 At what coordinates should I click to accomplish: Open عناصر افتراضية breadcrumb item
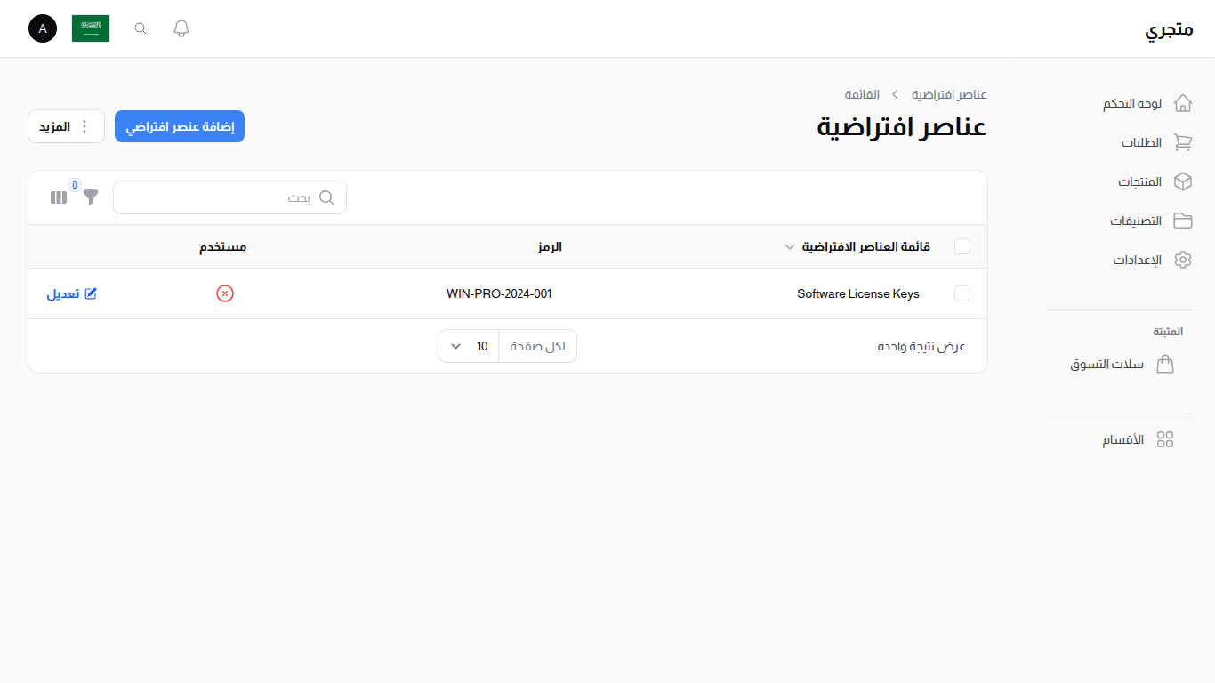(948, 94)
